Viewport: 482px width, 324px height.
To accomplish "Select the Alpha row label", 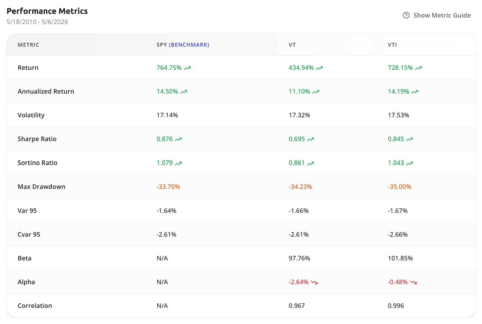I will [26, 282].
